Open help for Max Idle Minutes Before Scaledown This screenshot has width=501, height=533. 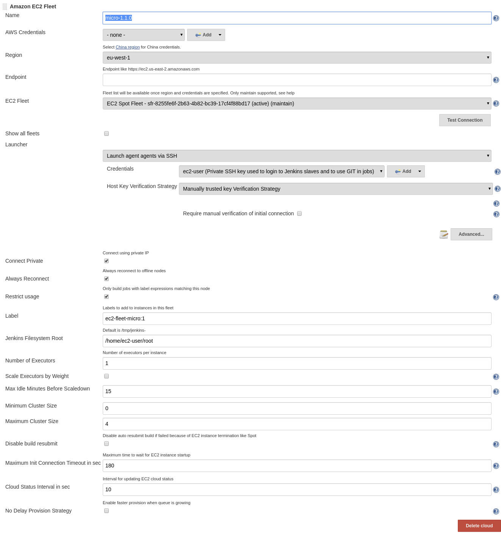tap(496, 392)
